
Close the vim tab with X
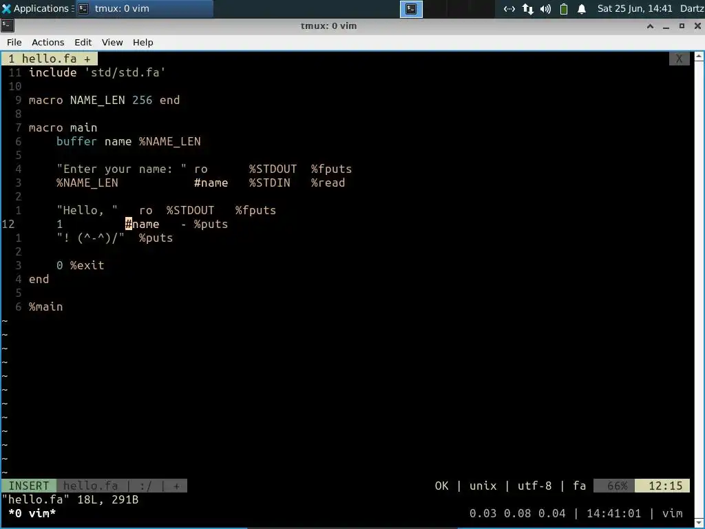tap(679, 59)
